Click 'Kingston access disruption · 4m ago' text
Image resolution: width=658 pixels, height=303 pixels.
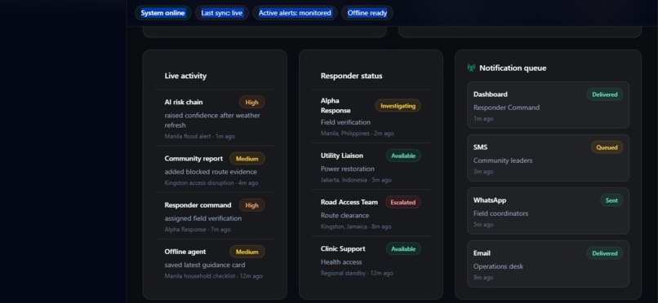[x=211, y=183]
